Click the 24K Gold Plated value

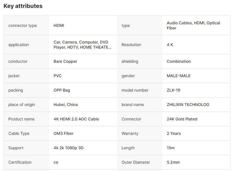pyautogui.click(x=182, y=119)
